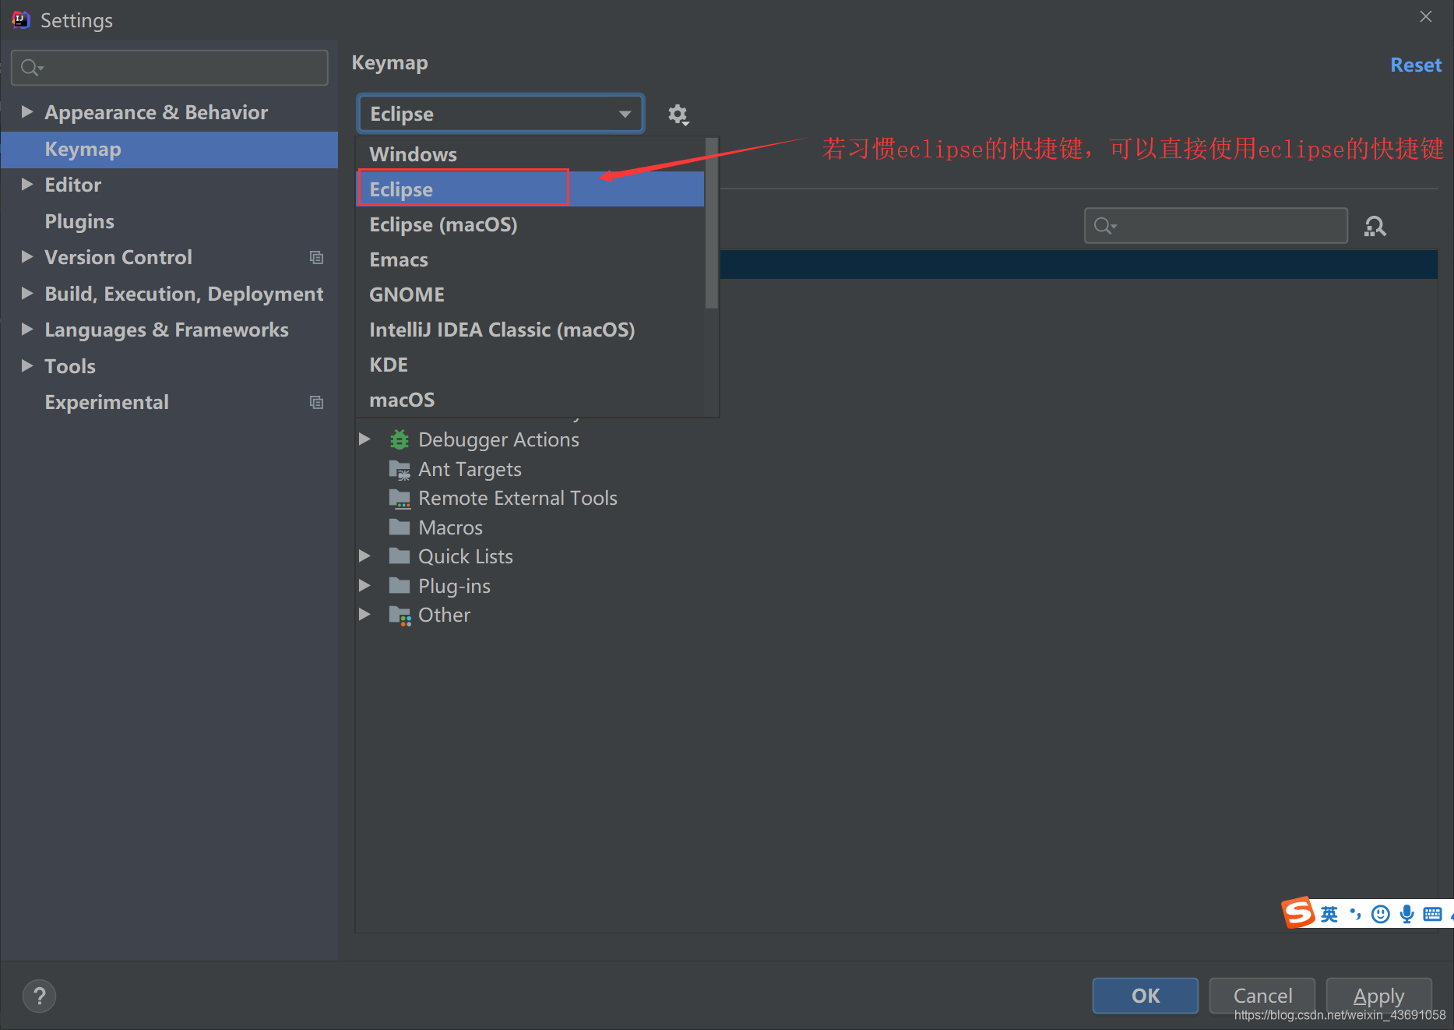Screen dimensions: 1454x1030
Task: Click the Sogou input method S logo
Action: point(1299,912)
